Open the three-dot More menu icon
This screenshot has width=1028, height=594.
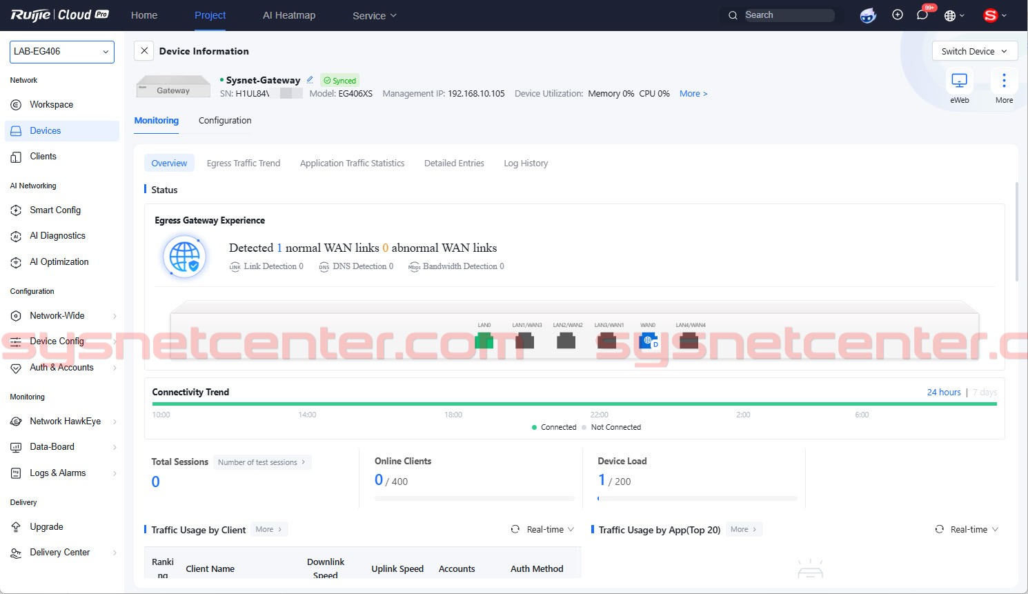click(x=1004, y=81)
